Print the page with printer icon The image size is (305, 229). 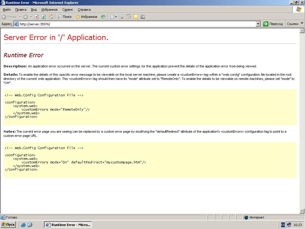coord(122,17)
